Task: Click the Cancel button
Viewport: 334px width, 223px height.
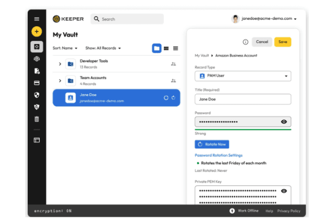Action: pyautogui.click(x=262, y=42)
